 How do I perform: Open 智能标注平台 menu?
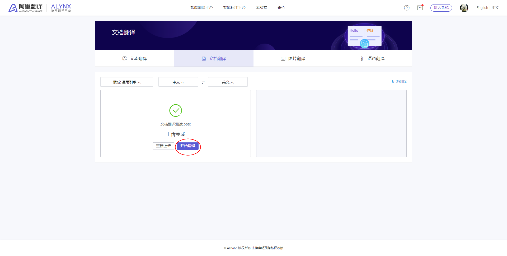[234, 8]
